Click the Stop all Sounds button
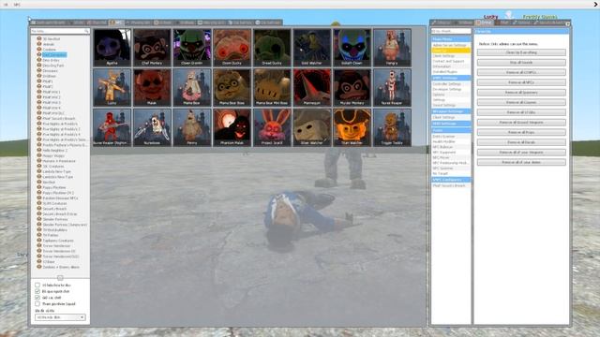 (x=521, y=63)
